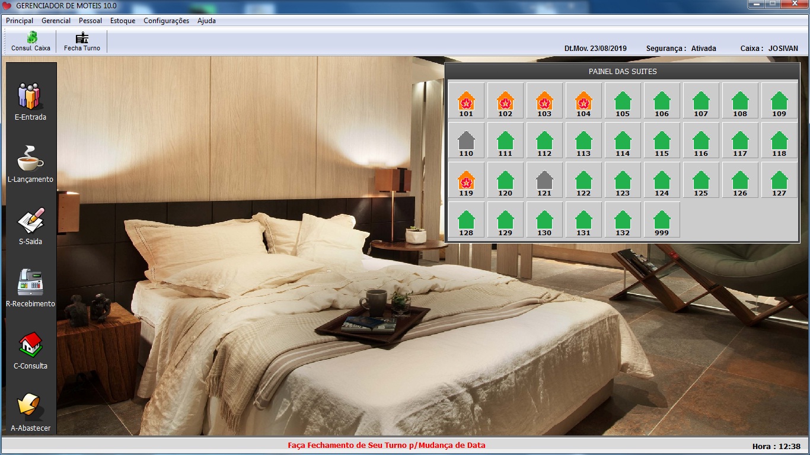Pick suite 113 house icon
This screenshot has height=455, width=810.
tap(583, 140)
